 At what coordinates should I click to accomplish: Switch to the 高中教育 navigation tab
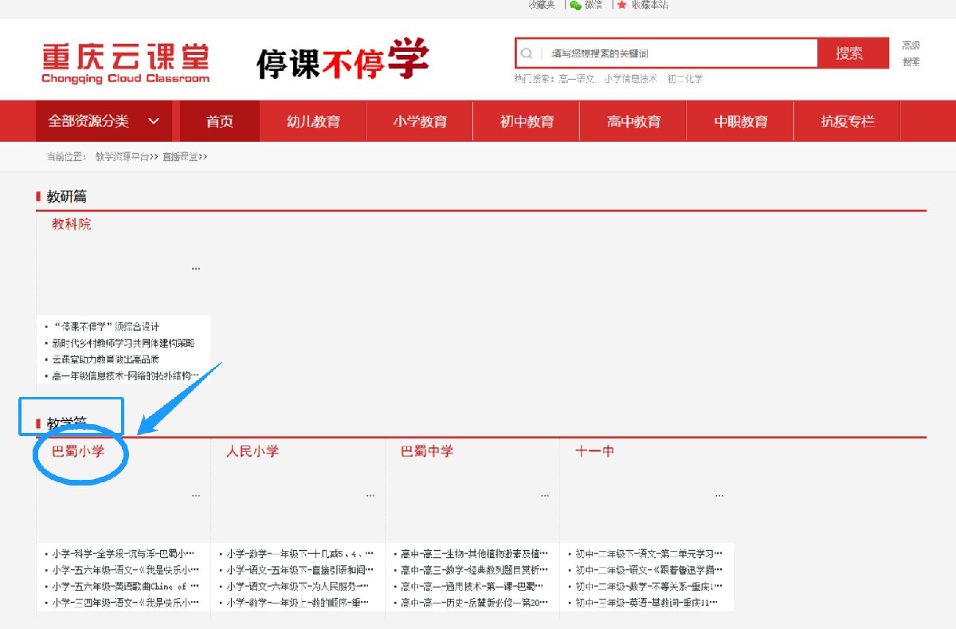[x=633, y=121]
